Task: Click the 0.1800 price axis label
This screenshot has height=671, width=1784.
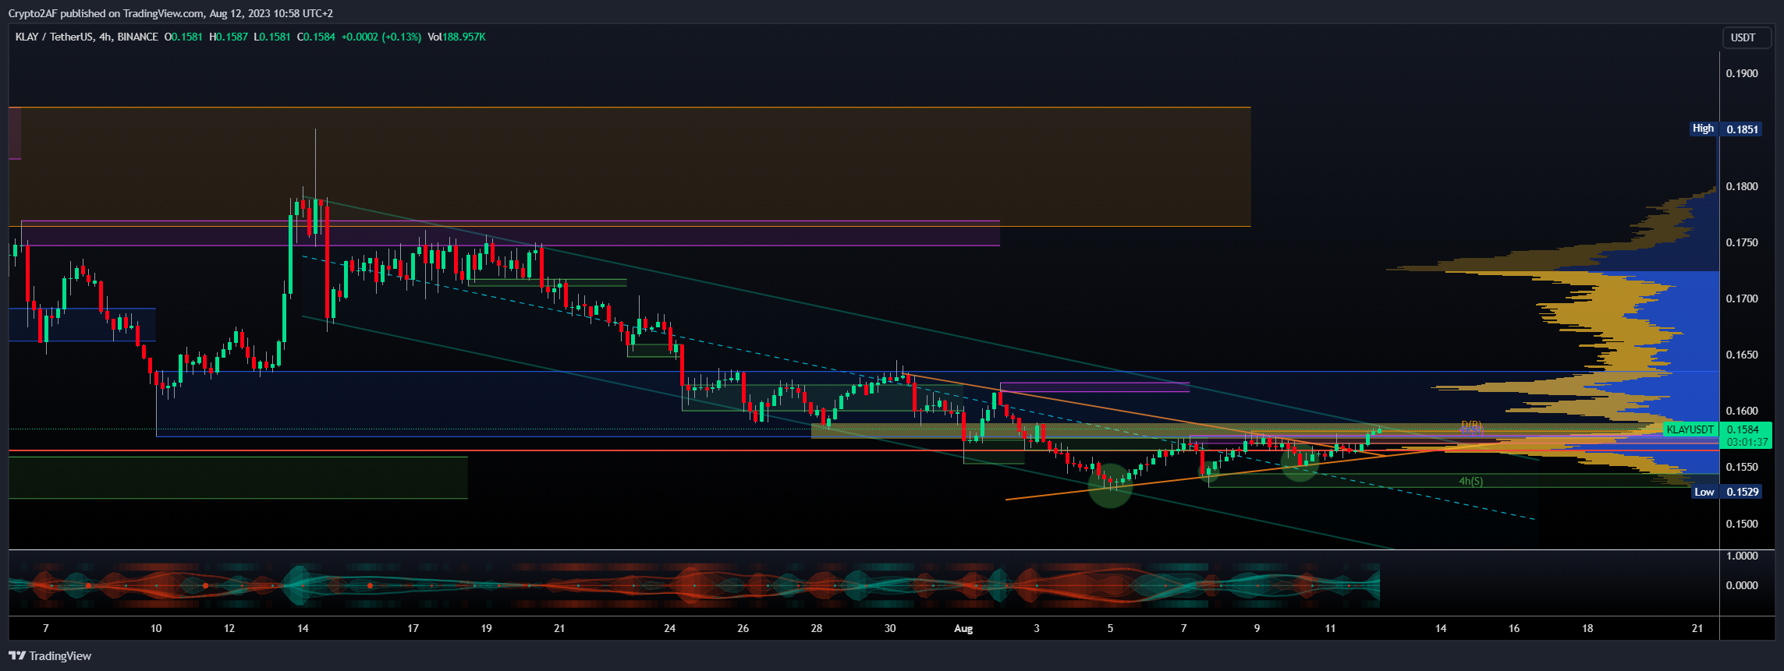Action: point(1742,186)
